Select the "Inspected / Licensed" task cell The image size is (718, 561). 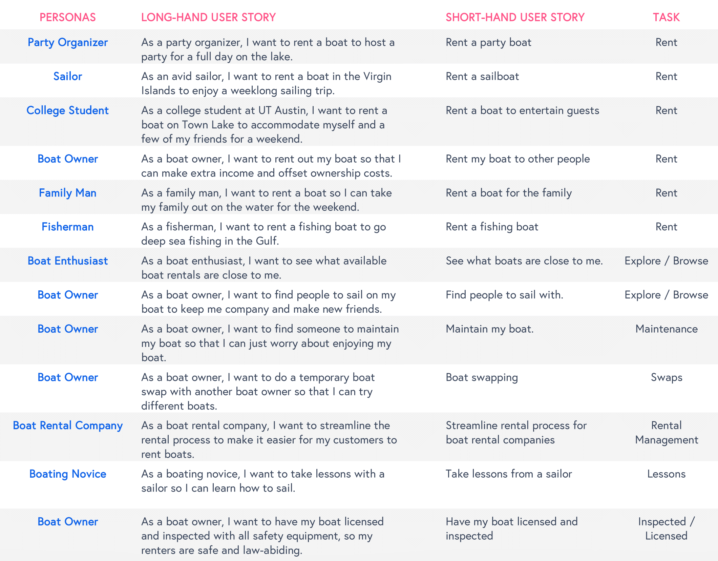[666, 529]
